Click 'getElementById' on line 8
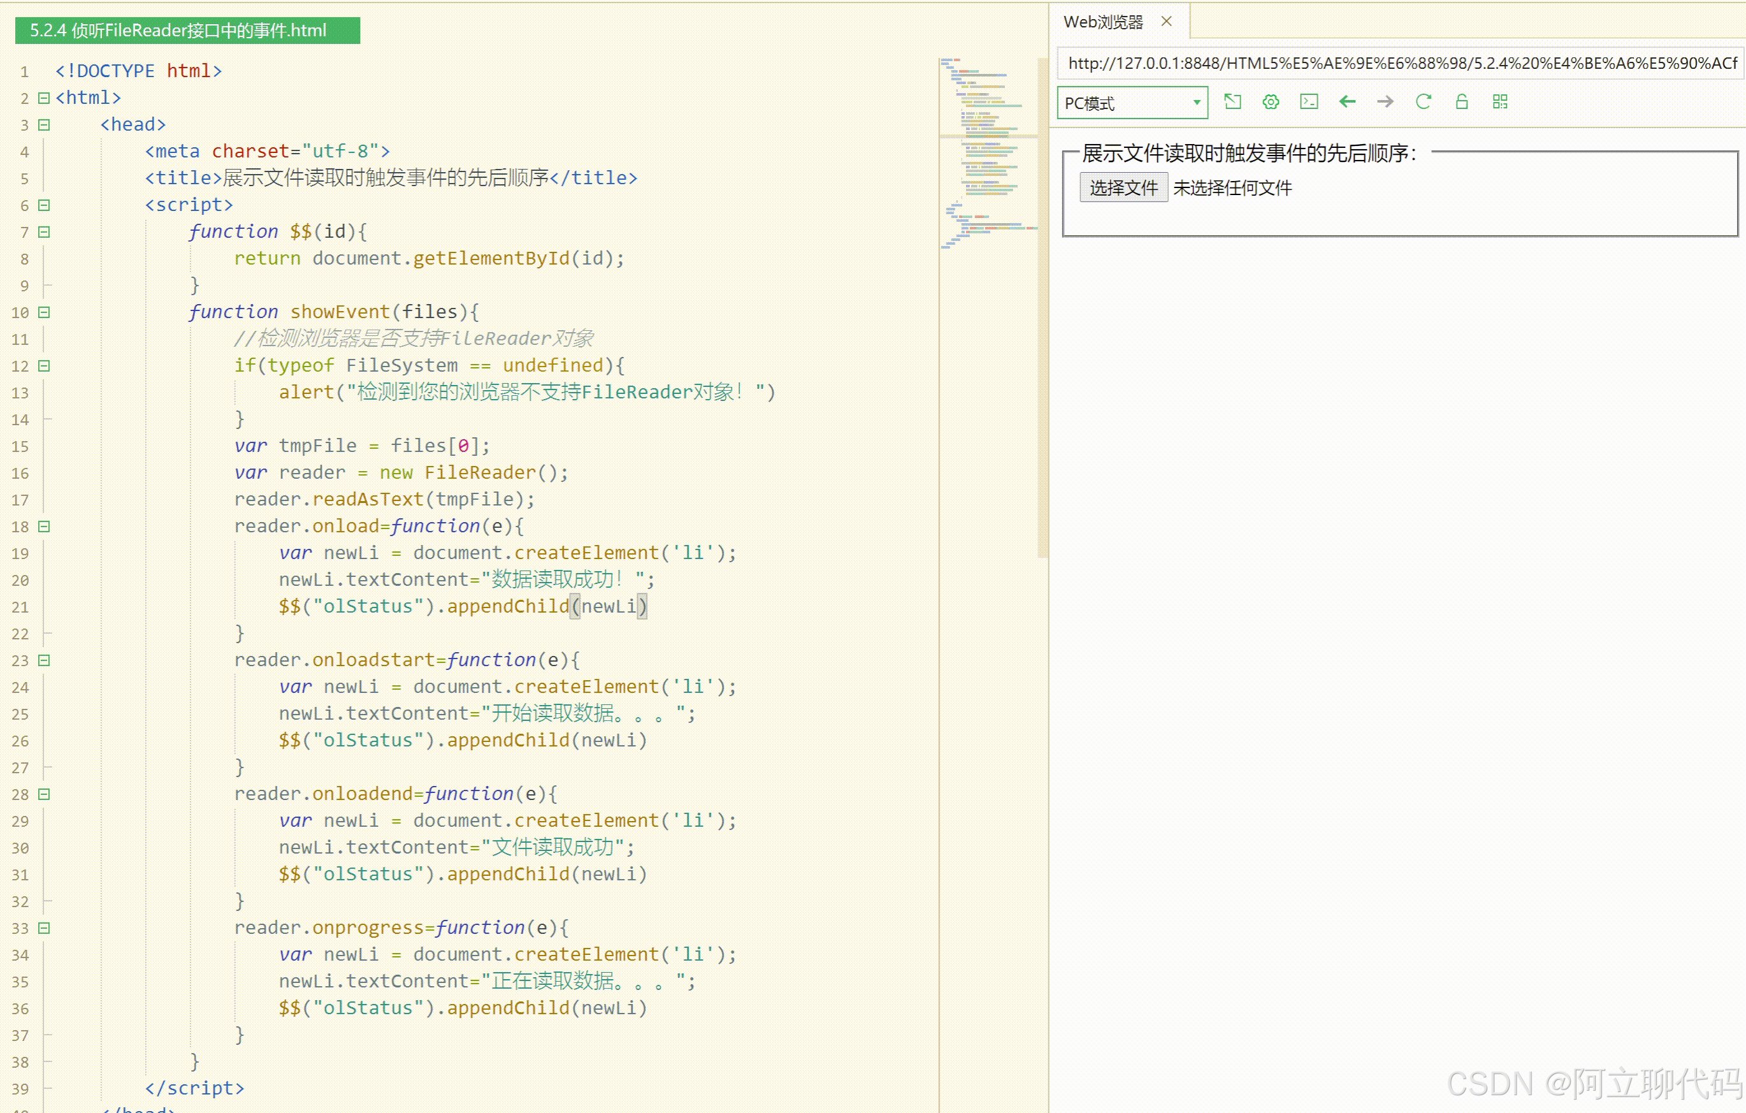1746x1113 pixels. coord(491,258)
